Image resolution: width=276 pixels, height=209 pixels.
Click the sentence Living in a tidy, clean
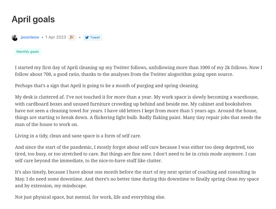(x=78, y=136)
